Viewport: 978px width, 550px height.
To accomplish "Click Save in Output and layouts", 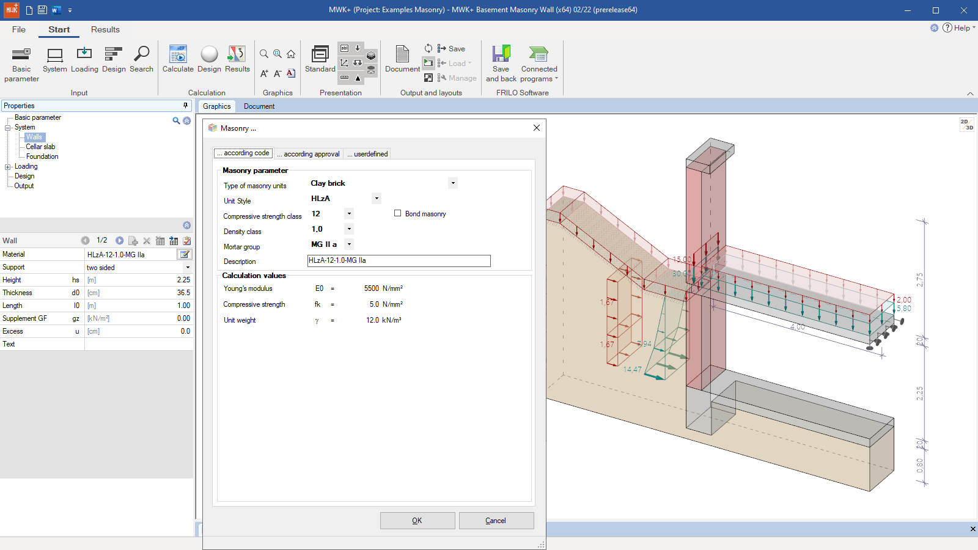I will (x=451, y=49).
